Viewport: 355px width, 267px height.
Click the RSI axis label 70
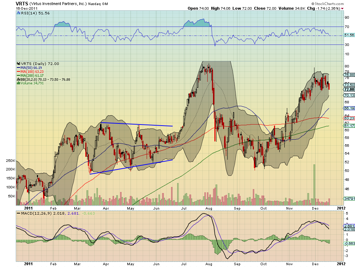pyautogui.click(x=347, y=27)
